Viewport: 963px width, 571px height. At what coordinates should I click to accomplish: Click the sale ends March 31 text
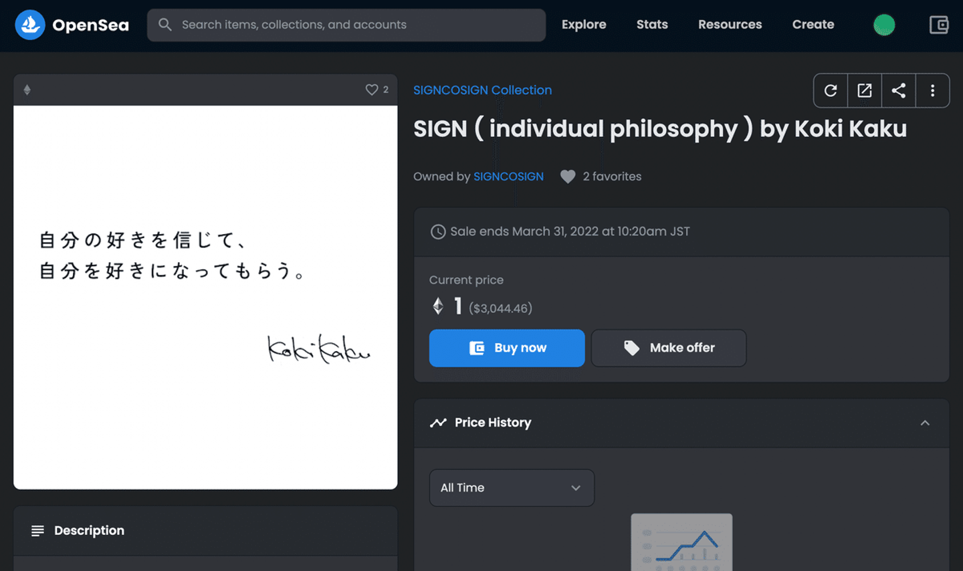[570, 231]
